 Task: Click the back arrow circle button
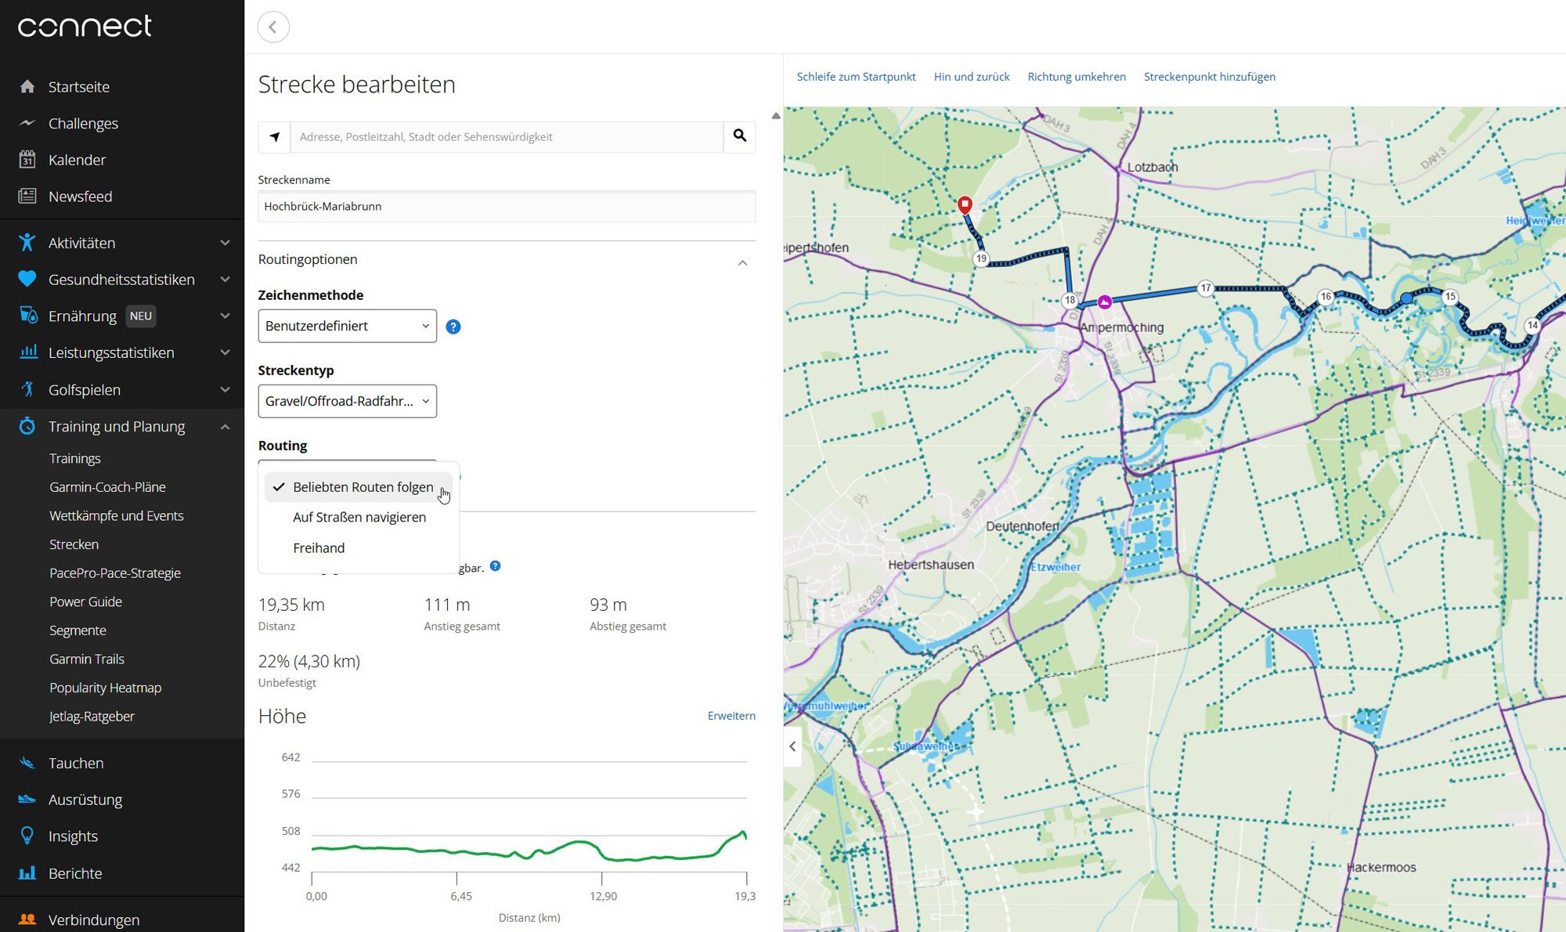click(273, 27)
